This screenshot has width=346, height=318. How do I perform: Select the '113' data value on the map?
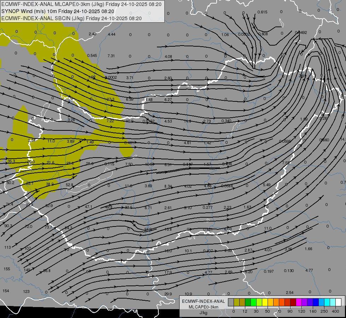(7, 247)
